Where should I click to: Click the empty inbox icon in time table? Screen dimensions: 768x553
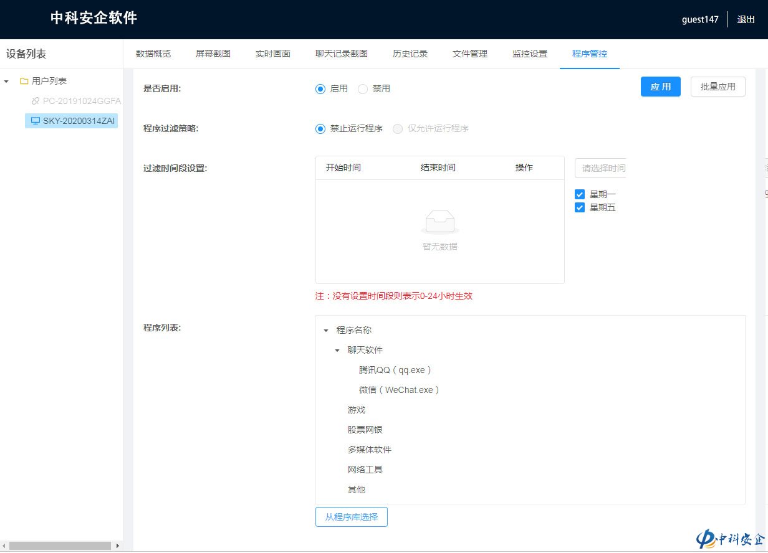(x=440, y=222)
